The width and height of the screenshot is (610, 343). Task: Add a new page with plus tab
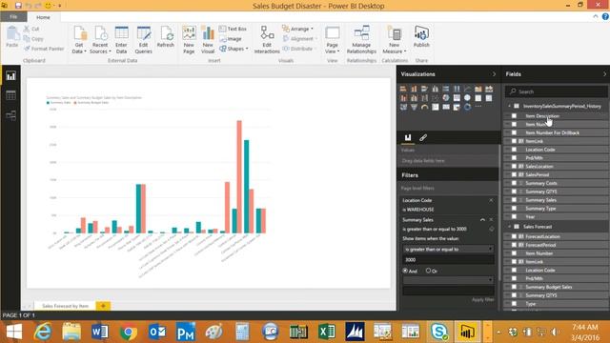pyautogui.click(x=103, y=306)
